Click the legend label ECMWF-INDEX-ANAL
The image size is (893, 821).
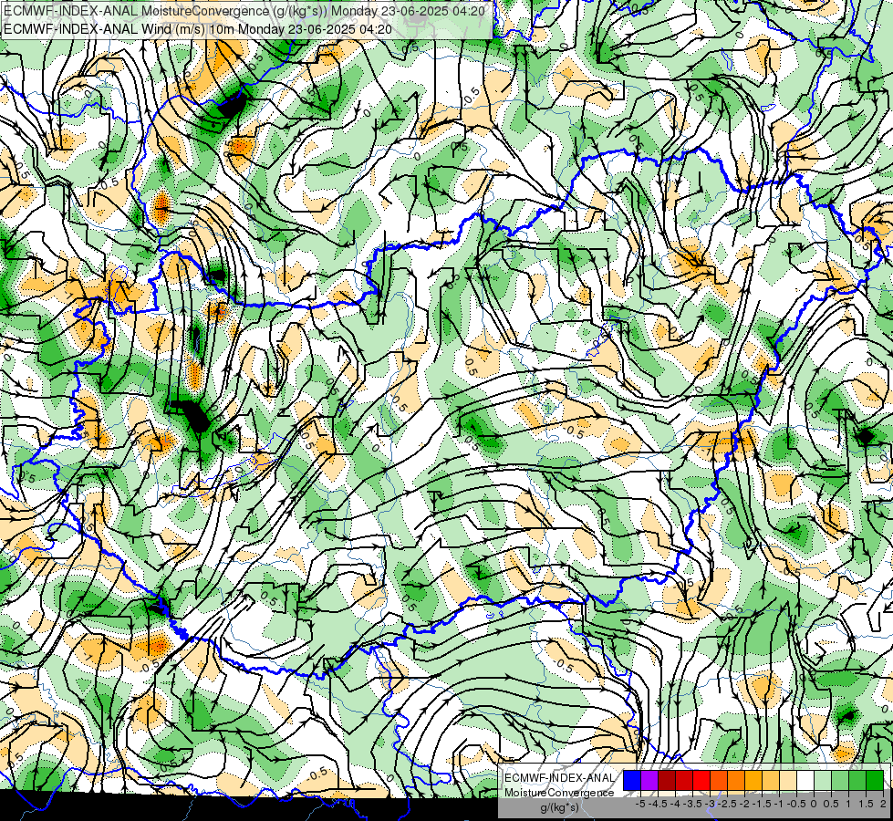pyautogui.click(x=559, y=778)
